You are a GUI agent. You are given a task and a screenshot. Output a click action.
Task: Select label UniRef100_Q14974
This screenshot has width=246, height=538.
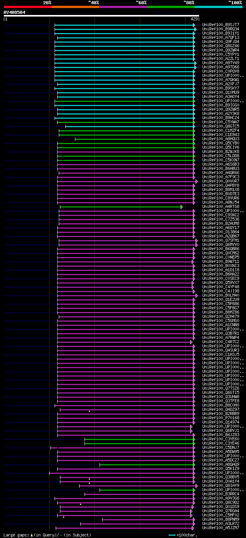point(221,422)
